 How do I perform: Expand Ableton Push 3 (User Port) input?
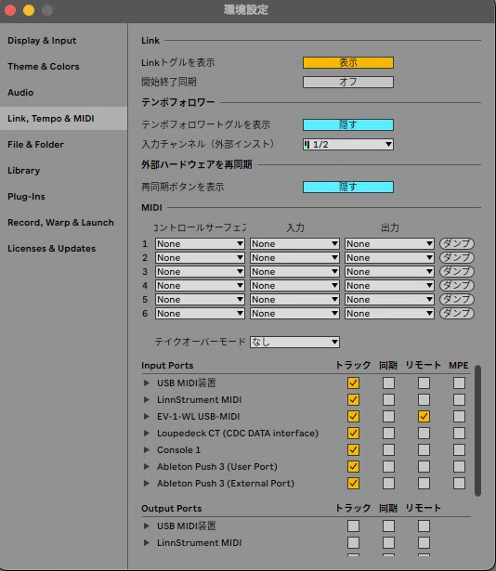pos(147,467)
